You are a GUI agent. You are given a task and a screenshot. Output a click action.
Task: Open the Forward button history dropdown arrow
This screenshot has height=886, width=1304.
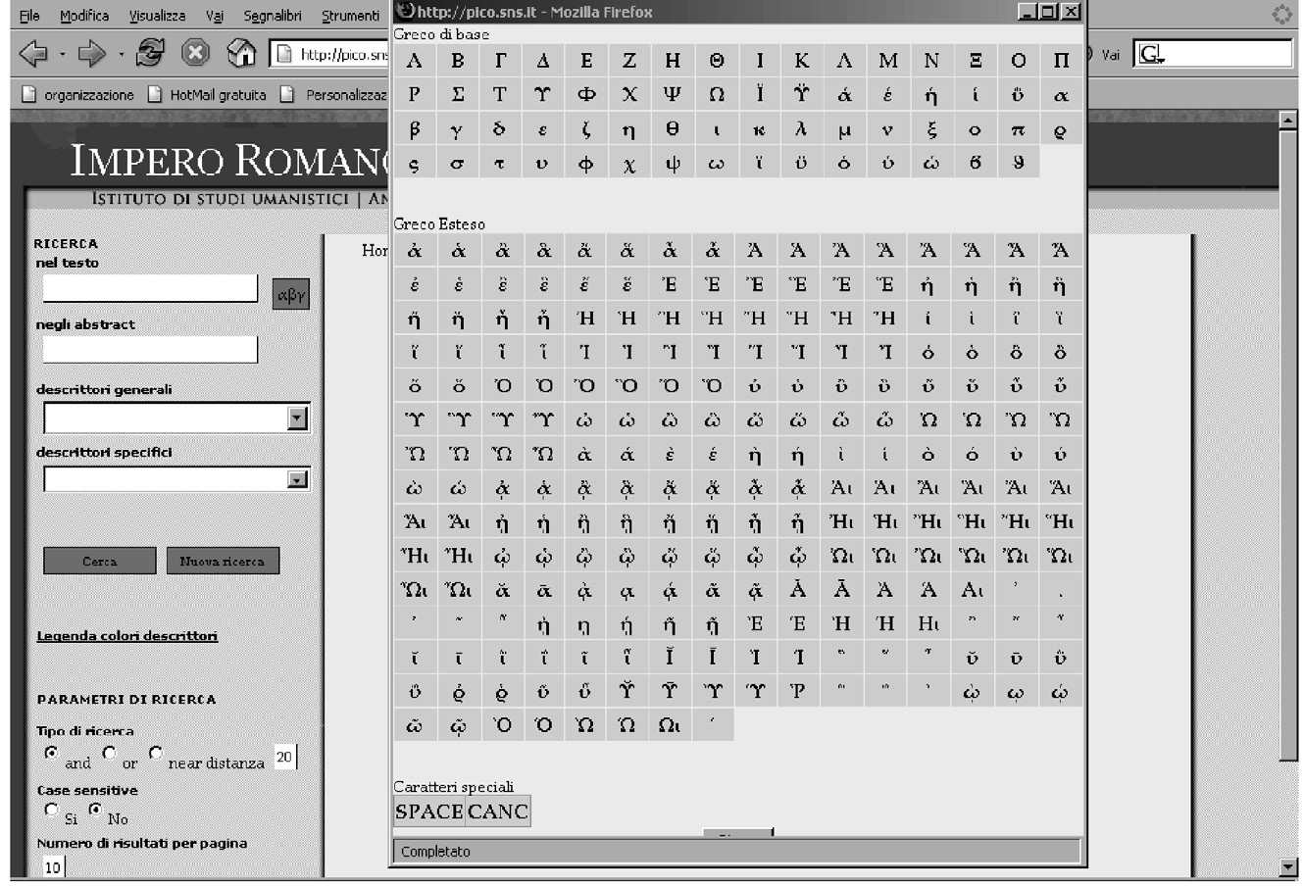[x=121, y=54]
